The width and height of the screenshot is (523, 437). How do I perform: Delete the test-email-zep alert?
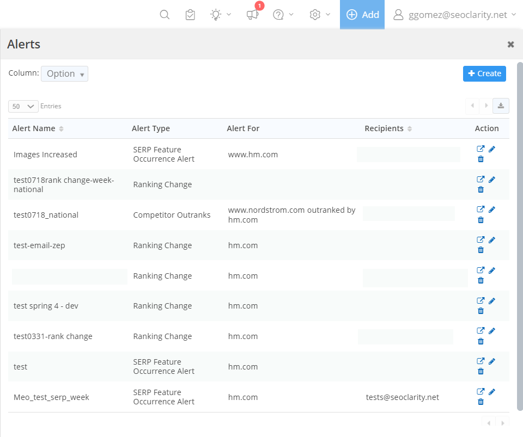(x=481, y=250)
